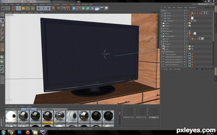Open viewport Display menu
Viewport: 217px width, 135px height.
tap(23, 12)
